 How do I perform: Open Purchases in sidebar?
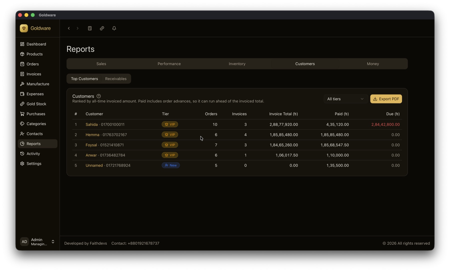coord(37,114)
